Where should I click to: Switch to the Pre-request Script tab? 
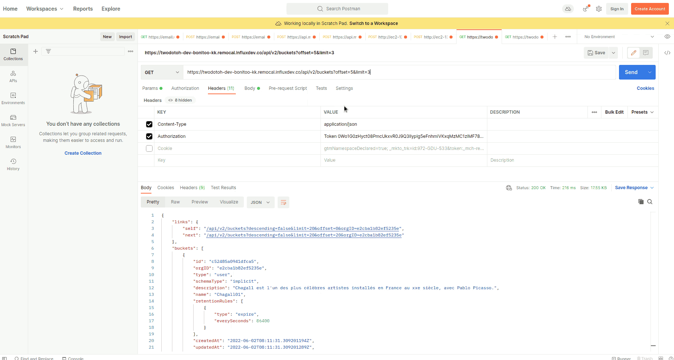coord(288,88)
